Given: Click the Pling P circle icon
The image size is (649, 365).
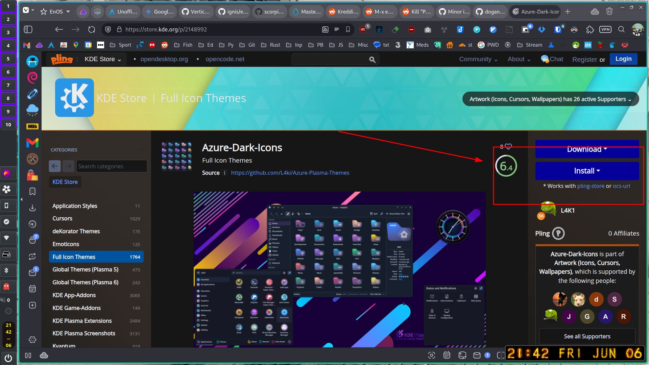Looking at the screenshot, I should [558, 233].
